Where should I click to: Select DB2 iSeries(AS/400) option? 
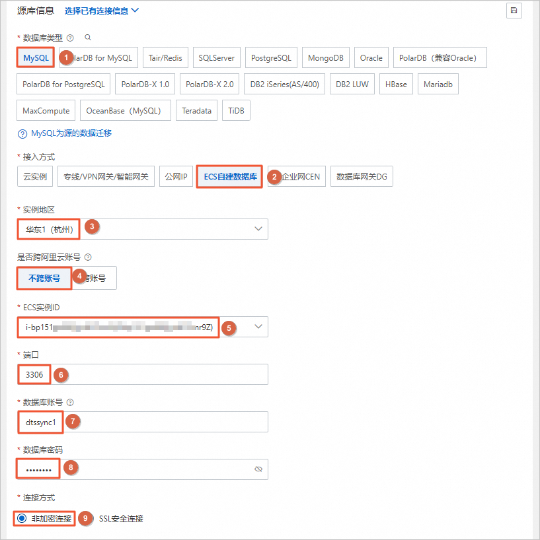tap(284, 84)
